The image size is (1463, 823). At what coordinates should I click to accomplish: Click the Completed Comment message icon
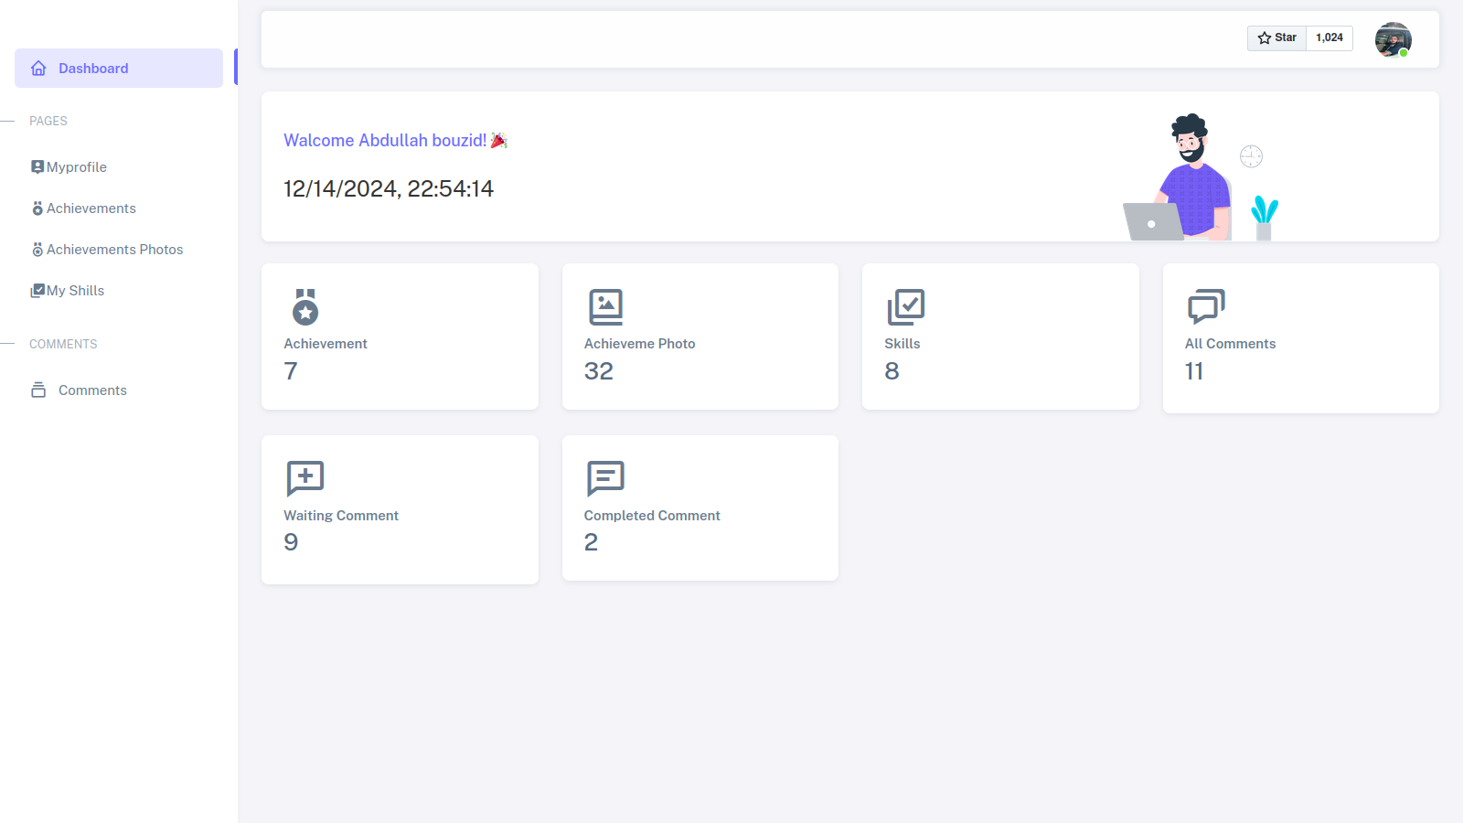(x=605, y=478)
